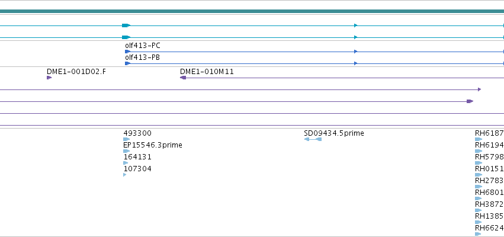Click the SD09434.5prime feature glyph
This screenshot has width=504, height=237.
pyautogui.click(x=313, y=139)
